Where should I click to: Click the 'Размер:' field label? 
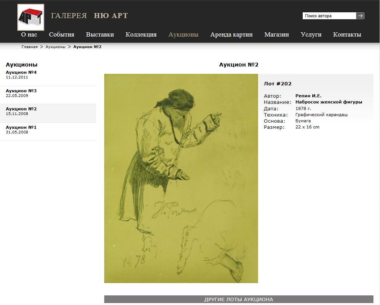point(274,127)
